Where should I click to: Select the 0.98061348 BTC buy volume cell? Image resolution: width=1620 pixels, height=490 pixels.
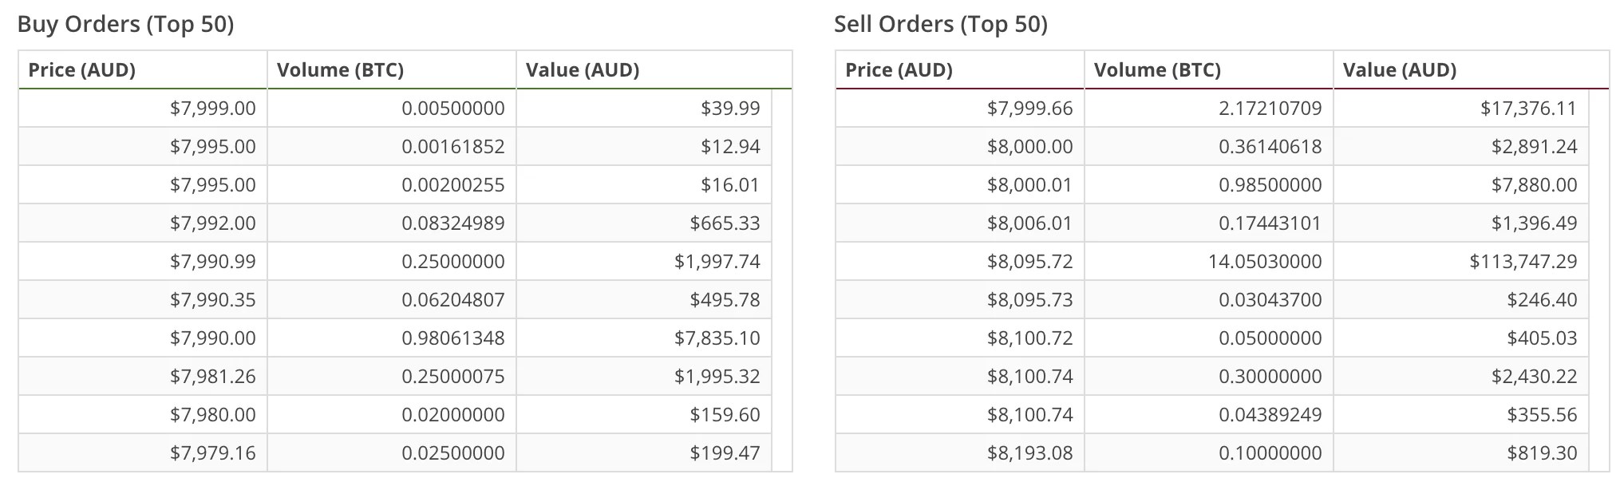coord(452,338)
